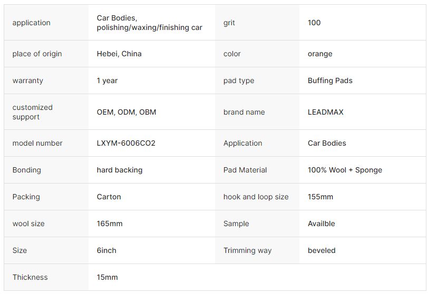
Task: Click the 'application' attribute label
Action: (32, 23)
